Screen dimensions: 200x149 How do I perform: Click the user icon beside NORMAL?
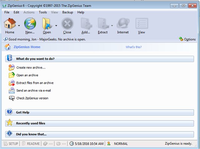pyautogui.click(x=109, y=143)
